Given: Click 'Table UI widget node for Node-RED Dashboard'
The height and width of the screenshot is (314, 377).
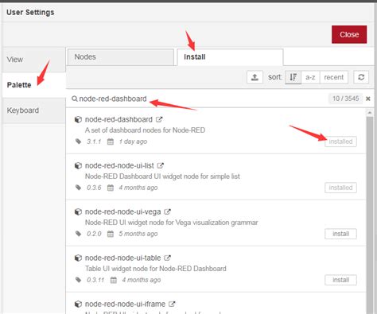Looking at the screenshot, I should click(x=156, y=269).
